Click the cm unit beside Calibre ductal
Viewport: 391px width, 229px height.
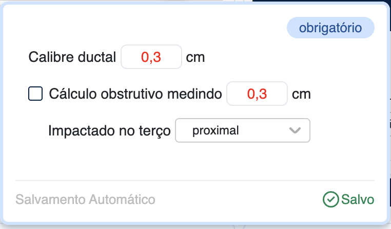[x=195, y=57]
